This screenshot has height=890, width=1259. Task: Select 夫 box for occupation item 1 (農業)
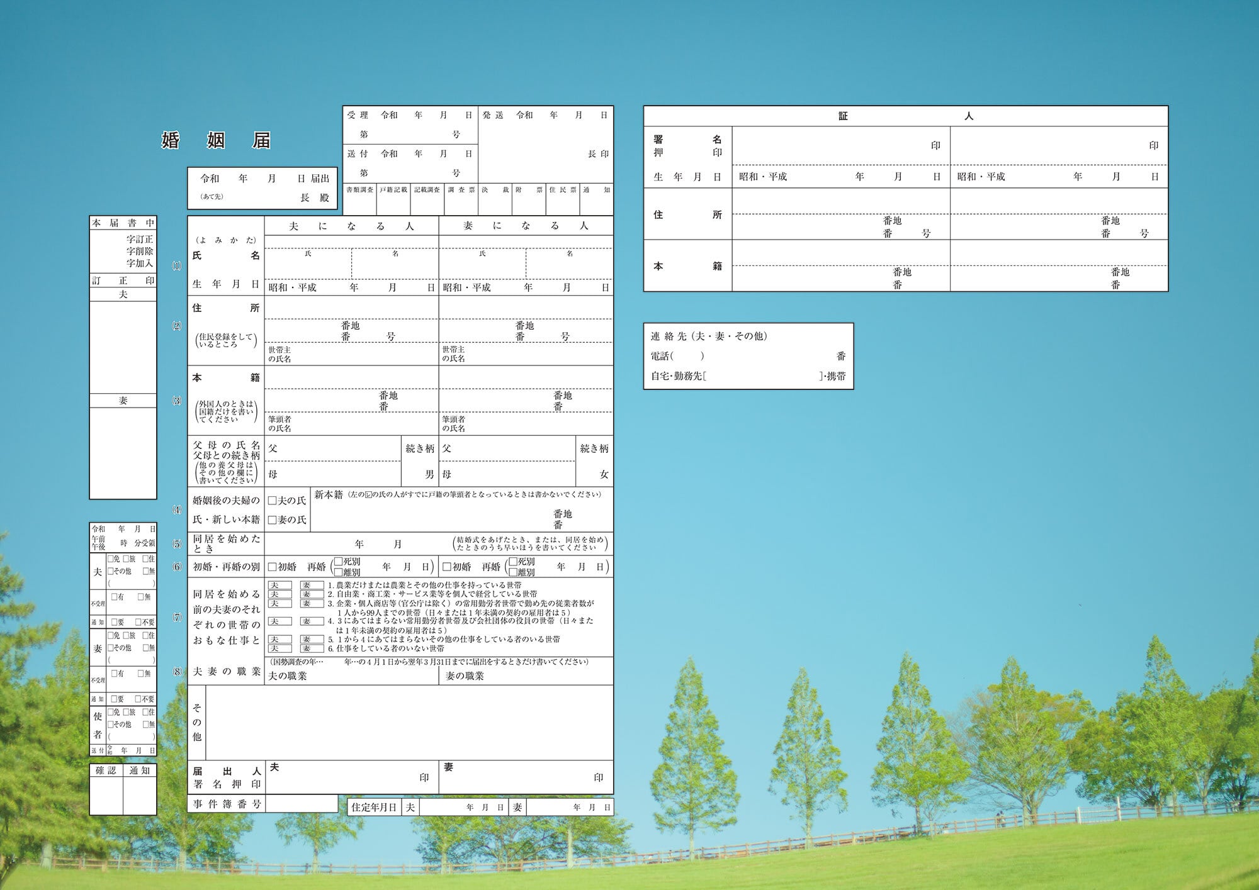click(279, 585)
